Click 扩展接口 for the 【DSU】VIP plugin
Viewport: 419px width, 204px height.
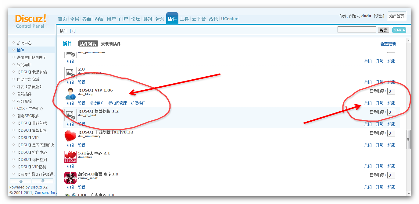[138, 103]
